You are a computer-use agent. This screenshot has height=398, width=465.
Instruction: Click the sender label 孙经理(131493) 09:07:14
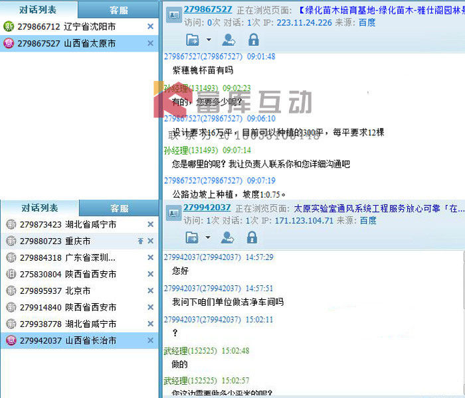coord(207,151)
